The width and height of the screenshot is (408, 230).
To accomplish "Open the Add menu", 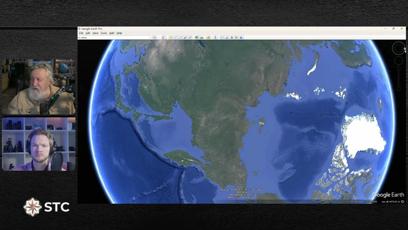I will pos(112,33).
